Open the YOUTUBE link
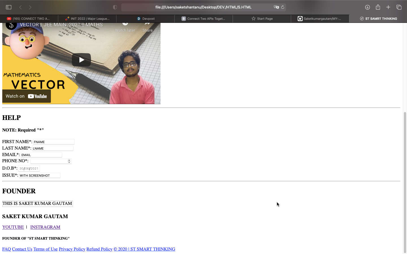The image size is (407, 254). coord(13,227)
